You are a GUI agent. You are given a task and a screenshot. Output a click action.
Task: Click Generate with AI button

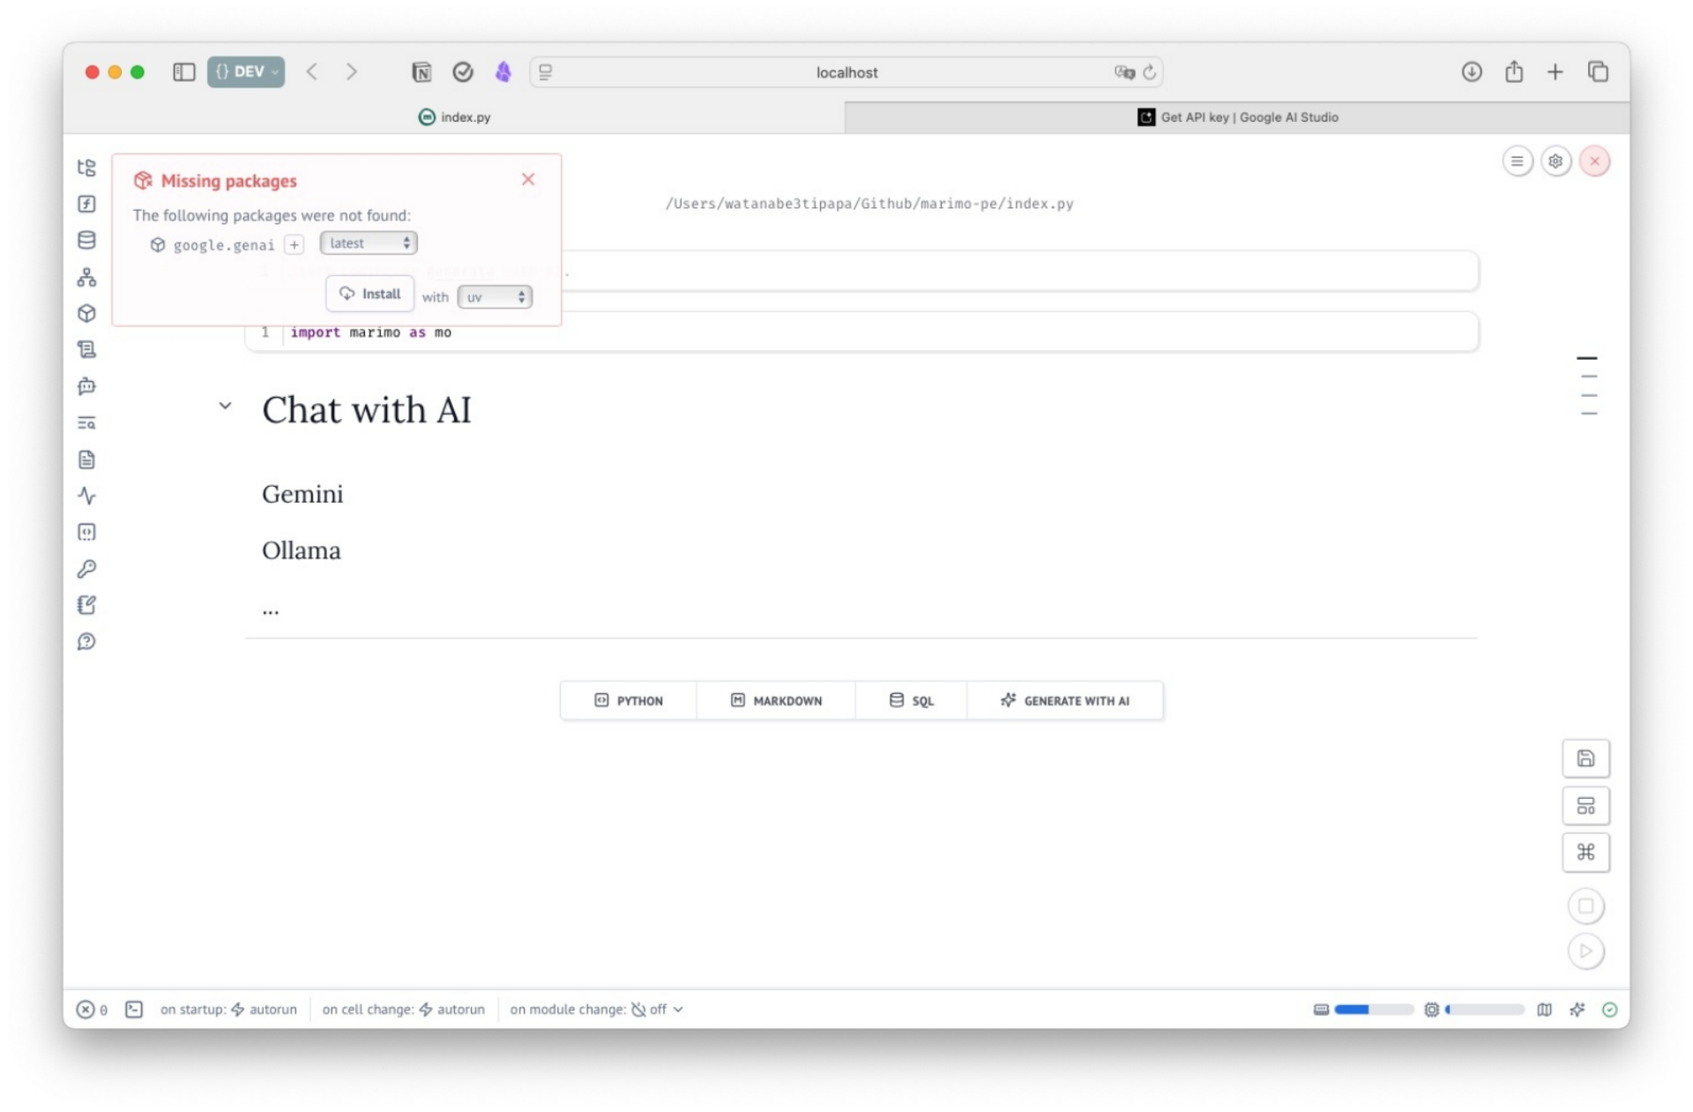pyautogui.click(x=1065, y=700)
